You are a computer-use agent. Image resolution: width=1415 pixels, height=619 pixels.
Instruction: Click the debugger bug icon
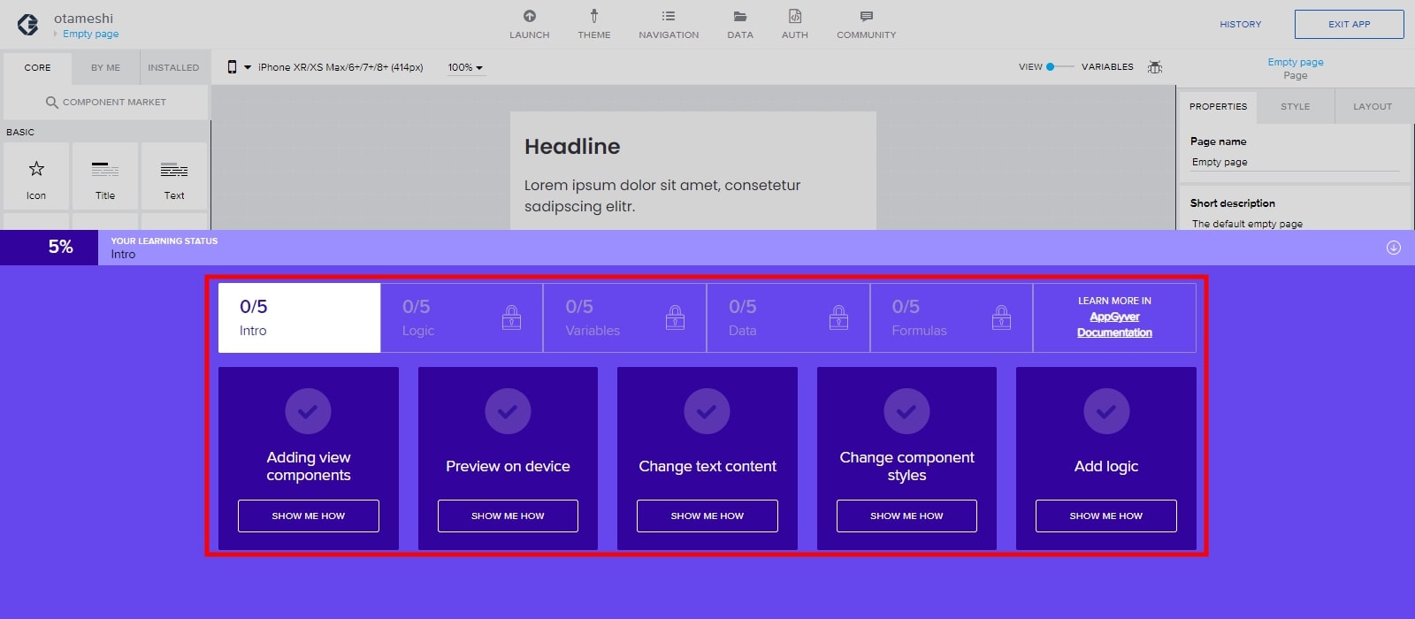1155,67
